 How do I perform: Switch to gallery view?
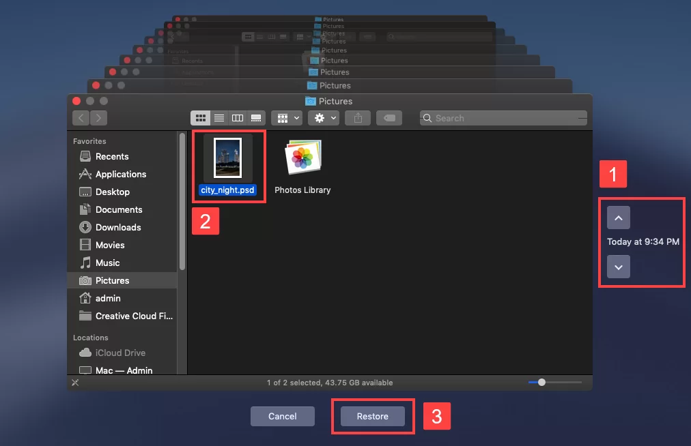tap(256, 117)
